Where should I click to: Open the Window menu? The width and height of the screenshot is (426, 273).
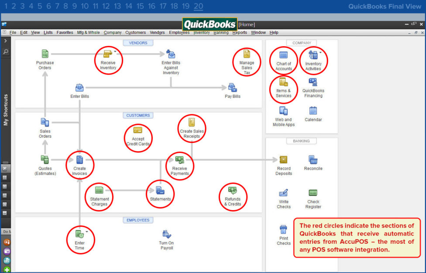click(258, 33)
